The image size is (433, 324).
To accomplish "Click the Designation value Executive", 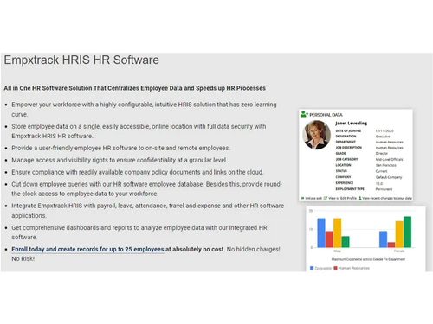I will coord(383,137).
